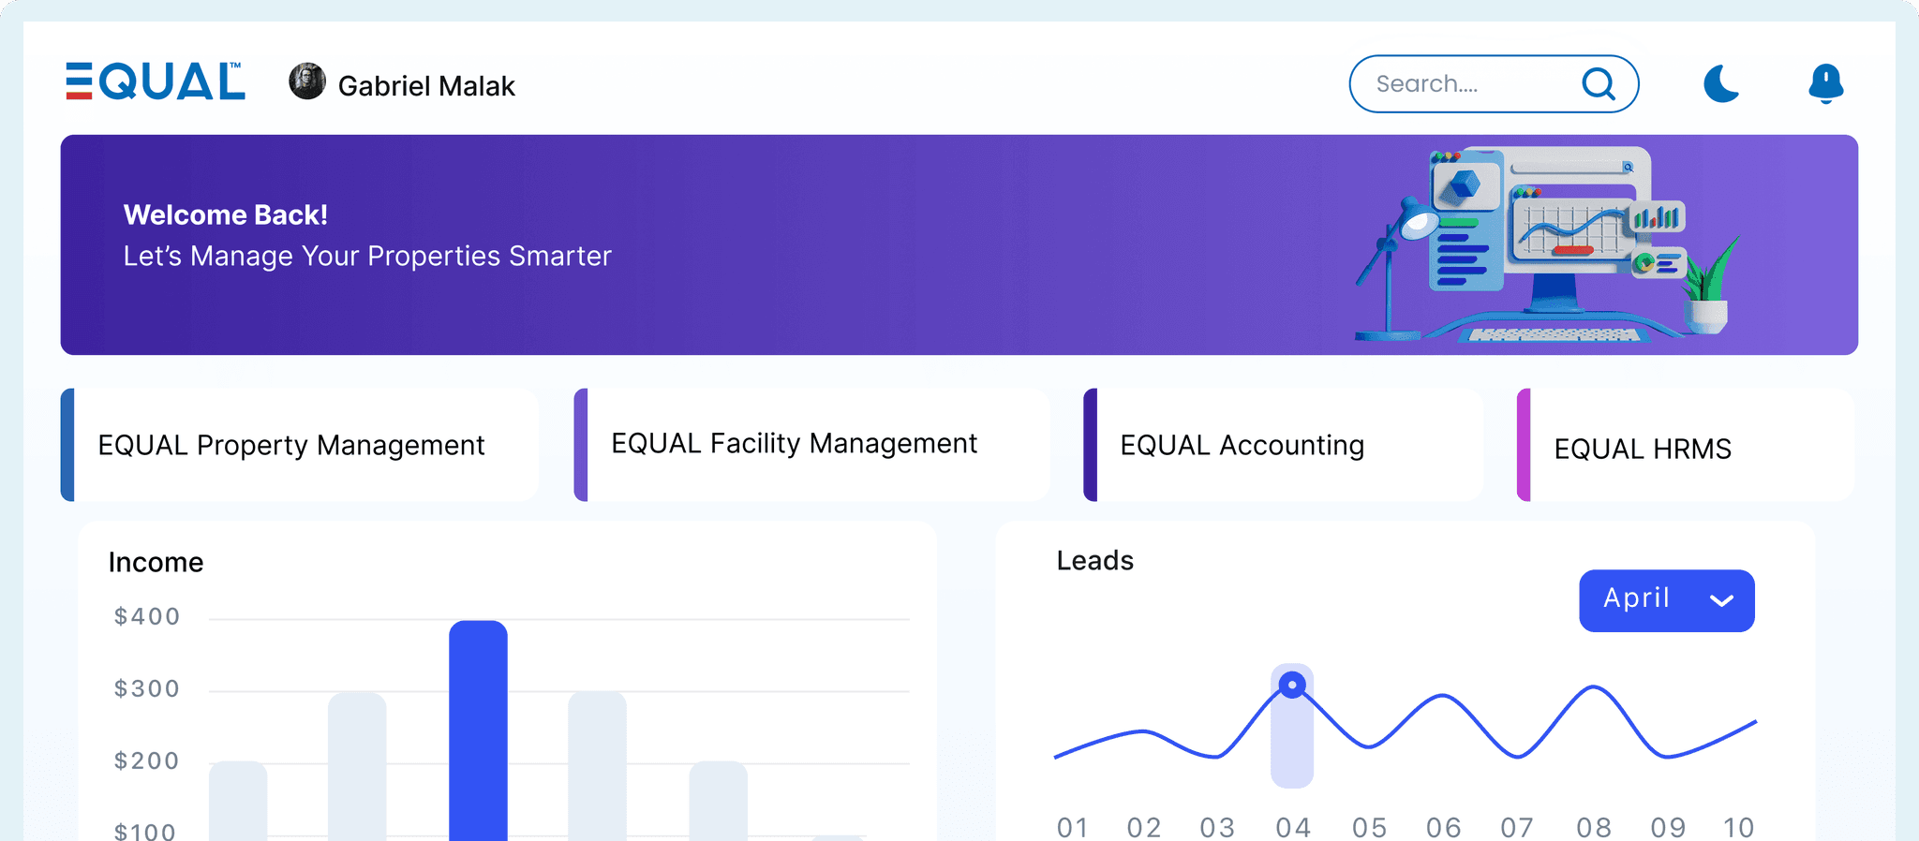The width and height of the screenshot is (1919, 841).
Task: Select day 01 on Leads axis
Action: (x=1073, y=828)
